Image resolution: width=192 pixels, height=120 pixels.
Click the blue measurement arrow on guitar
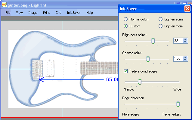69,80
